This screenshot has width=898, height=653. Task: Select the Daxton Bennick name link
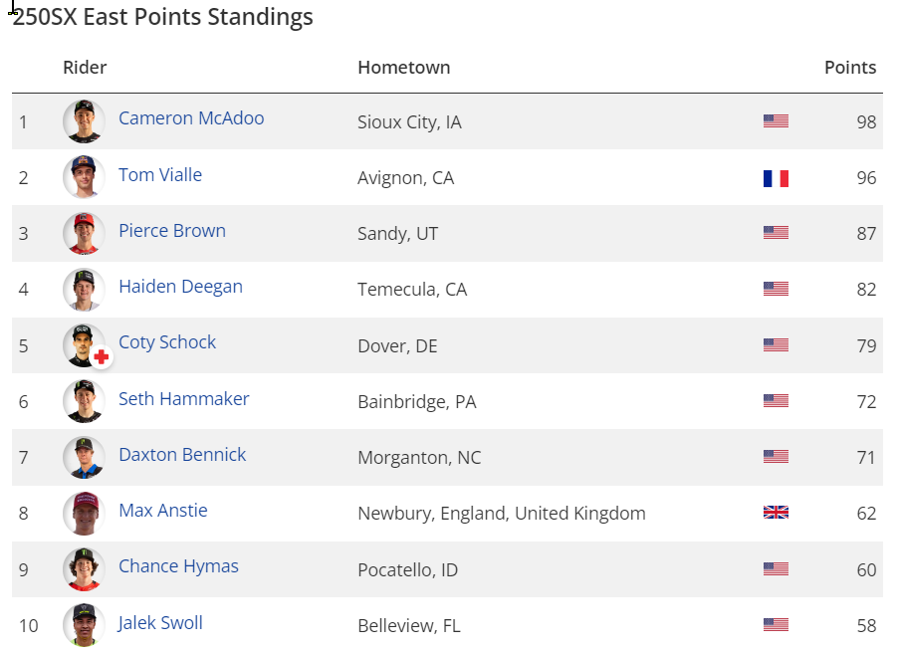point(182,455)
